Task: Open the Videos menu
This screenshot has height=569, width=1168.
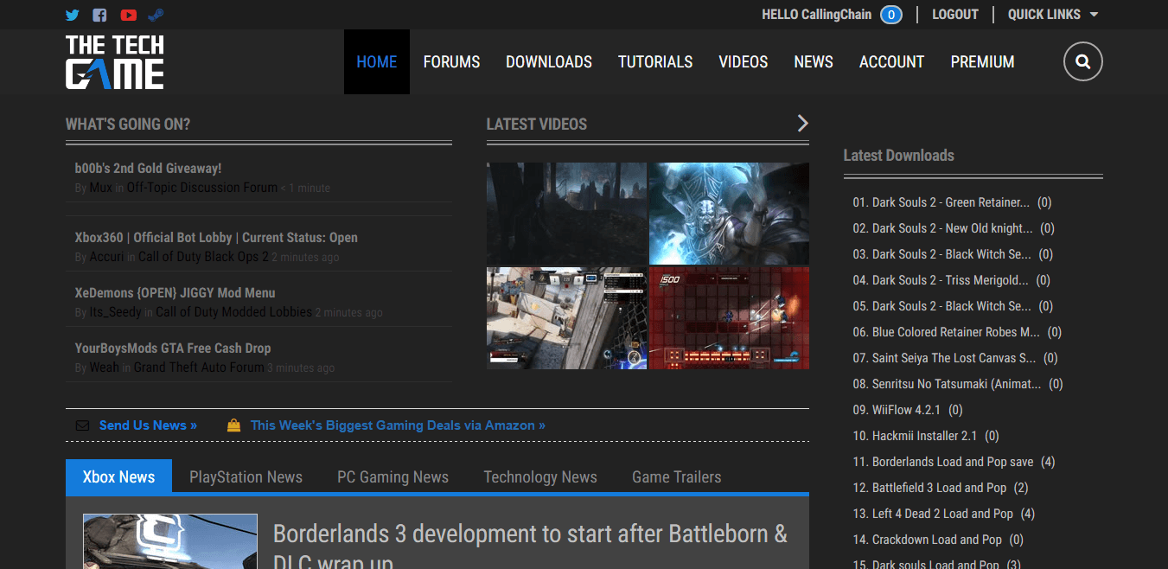Action: (x=744, y=62)
